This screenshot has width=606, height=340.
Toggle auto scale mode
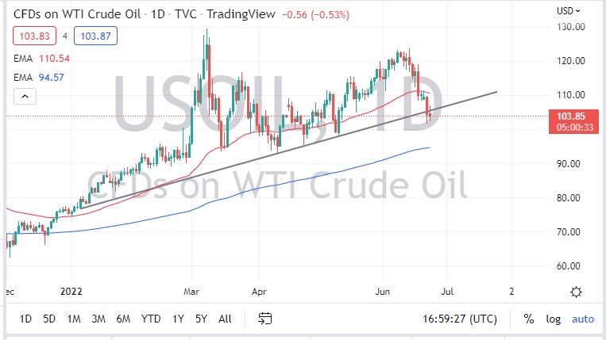[x=582, y=319]
